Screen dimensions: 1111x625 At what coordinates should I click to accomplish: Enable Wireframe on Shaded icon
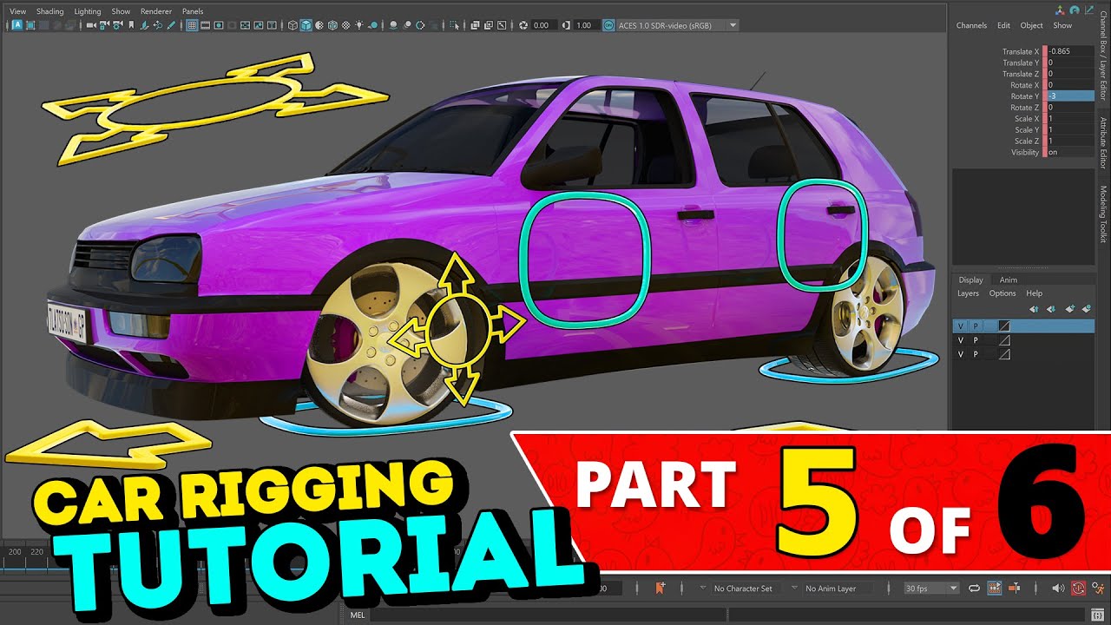tap(332, 25)
